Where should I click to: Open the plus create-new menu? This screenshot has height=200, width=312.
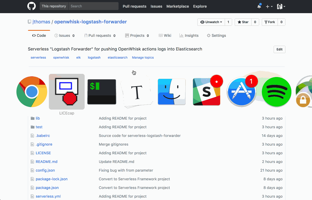[269, 6]
